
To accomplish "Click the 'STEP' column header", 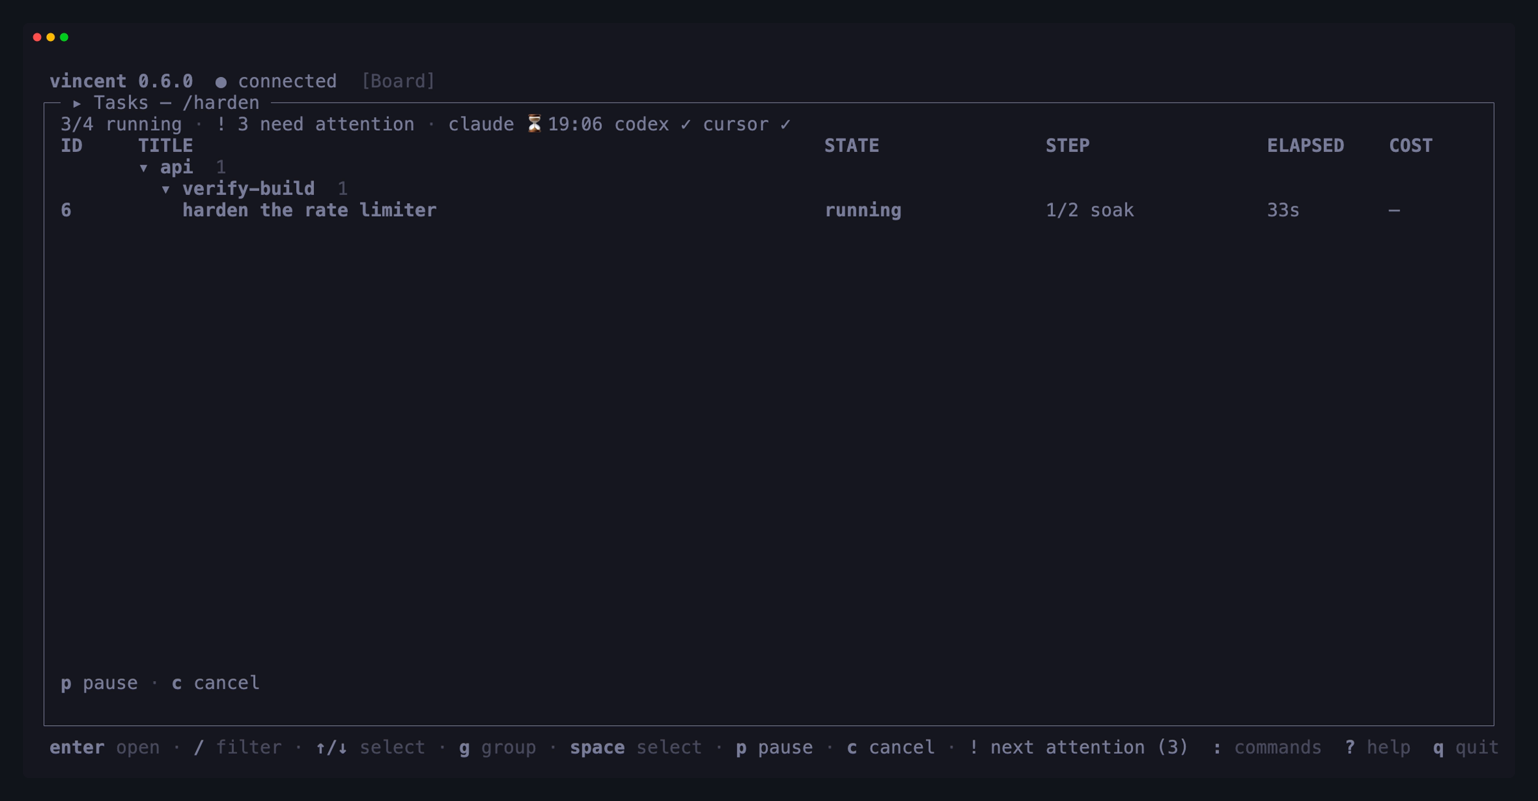I will (1068, 146).
